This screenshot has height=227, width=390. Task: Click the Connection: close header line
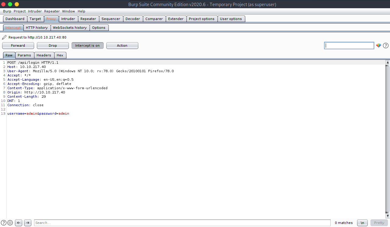pos(25,105)
